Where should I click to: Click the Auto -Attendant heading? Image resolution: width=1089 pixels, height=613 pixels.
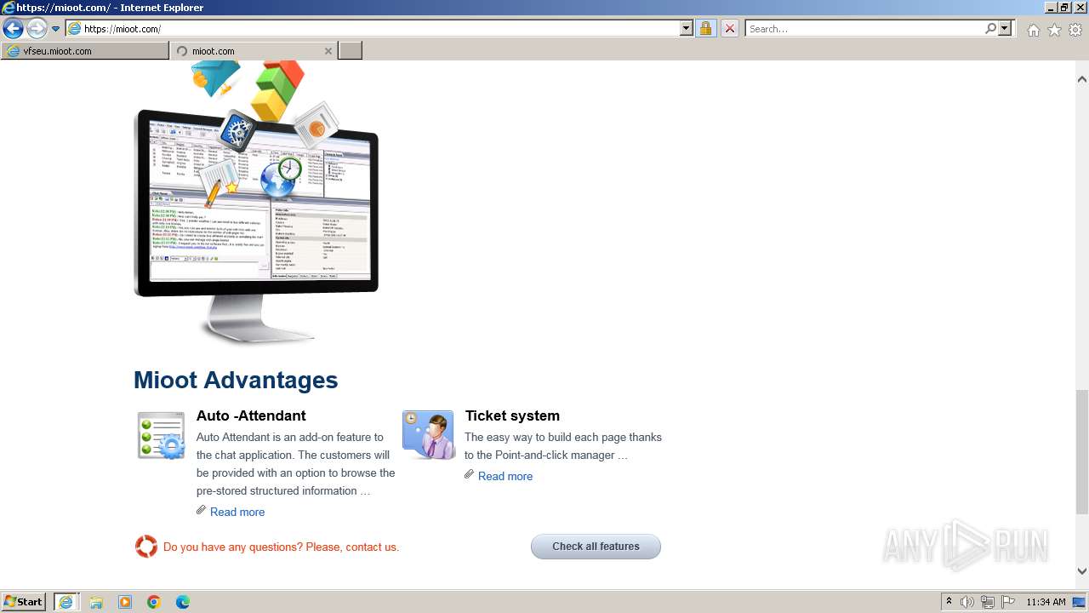(x=251, y=415)
